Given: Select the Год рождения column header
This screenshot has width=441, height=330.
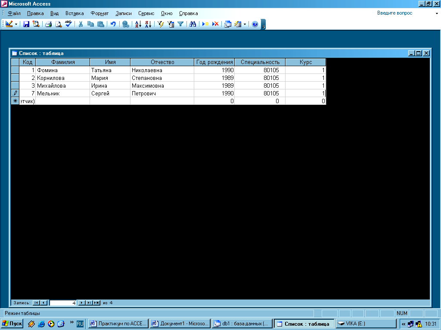Looking at the screenshot, I should 214,62.
